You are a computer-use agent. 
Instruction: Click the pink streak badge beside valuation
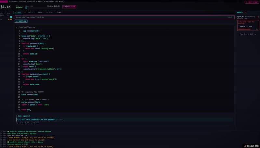[69, 6]
